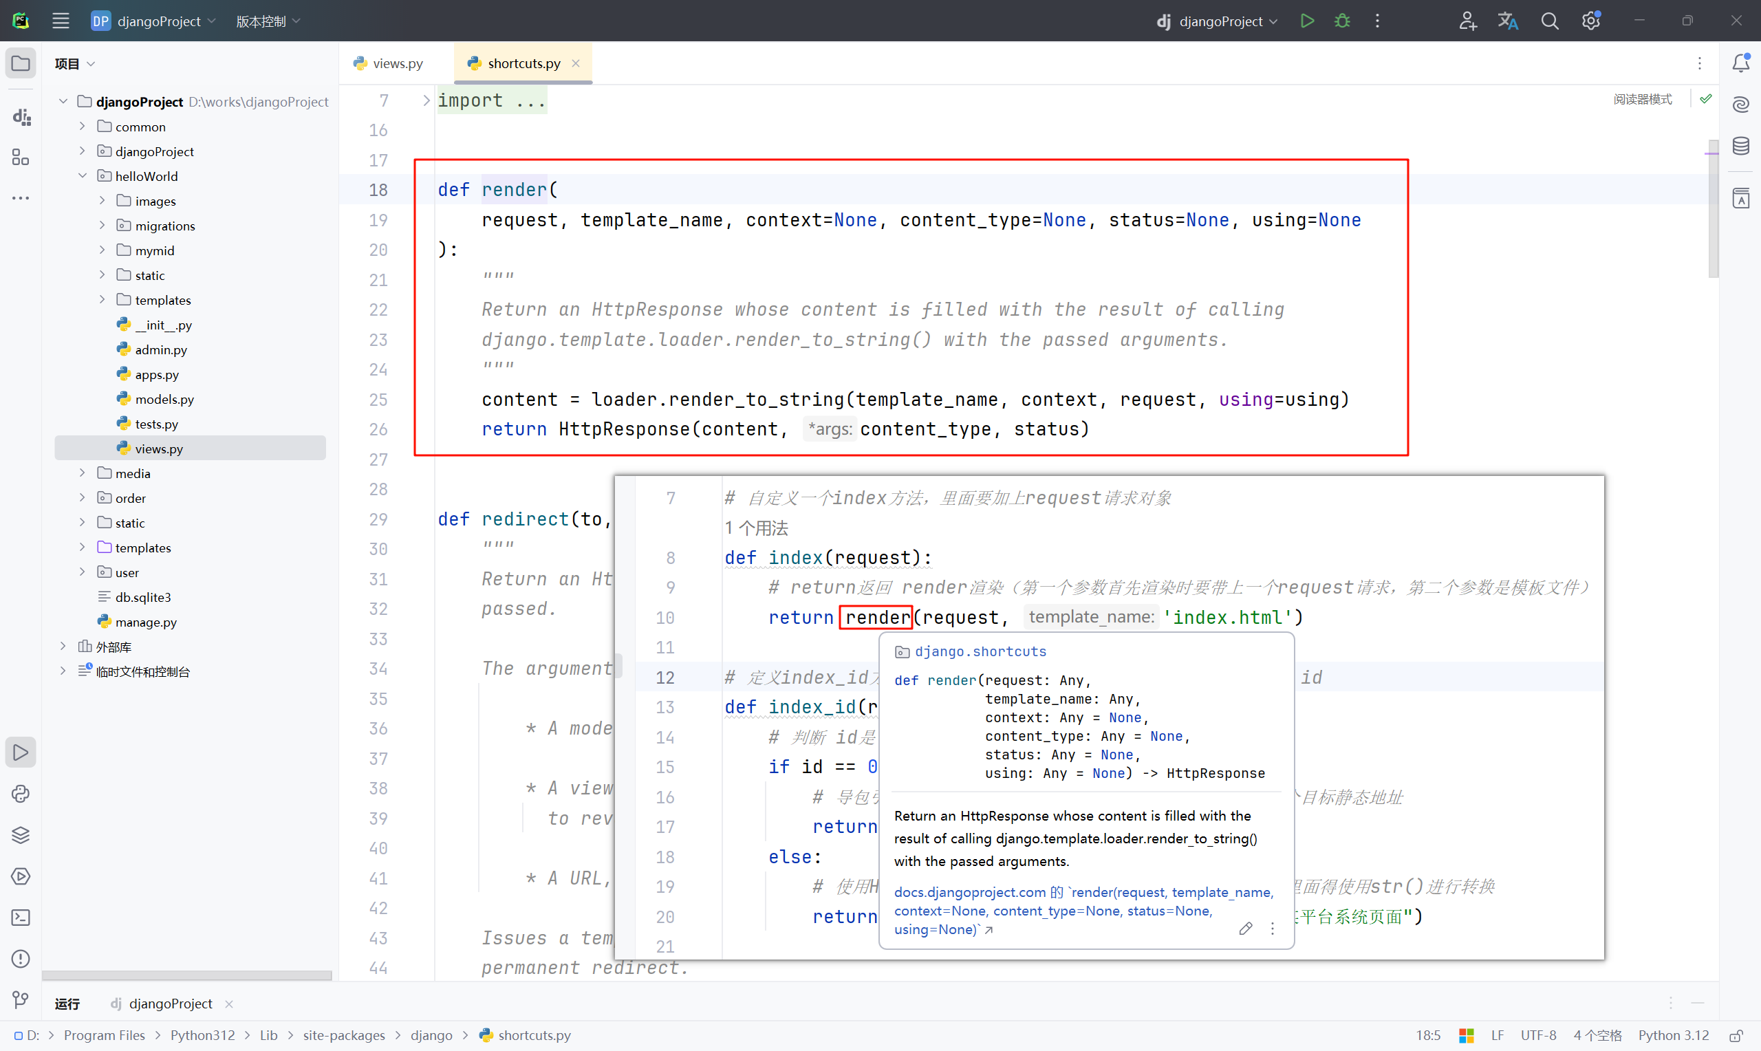Viewport: 1761px width, 1051px height.
Task: Open IDE settings gear
Action: coord(1591,21)
